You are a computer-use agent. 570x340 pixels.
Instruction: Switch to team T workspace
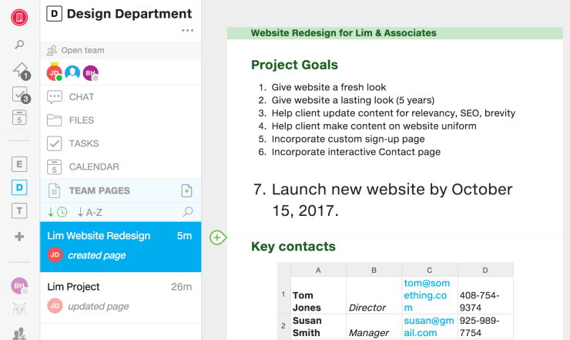pyautogui.click(x=20, y=210)
